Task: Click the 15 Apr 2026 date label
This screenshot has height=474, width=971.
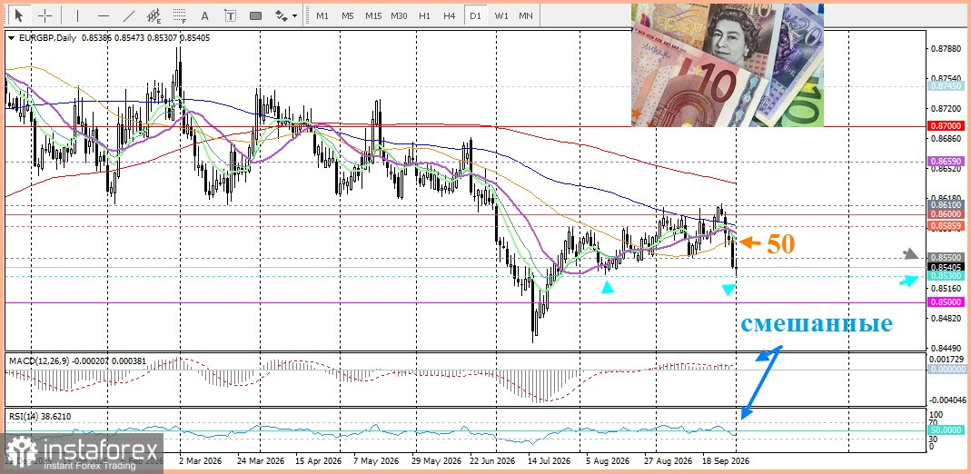Action: point(320,461)
